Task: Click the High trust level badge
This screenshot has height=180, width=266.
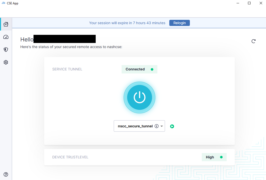Action: tap(214, 157)
